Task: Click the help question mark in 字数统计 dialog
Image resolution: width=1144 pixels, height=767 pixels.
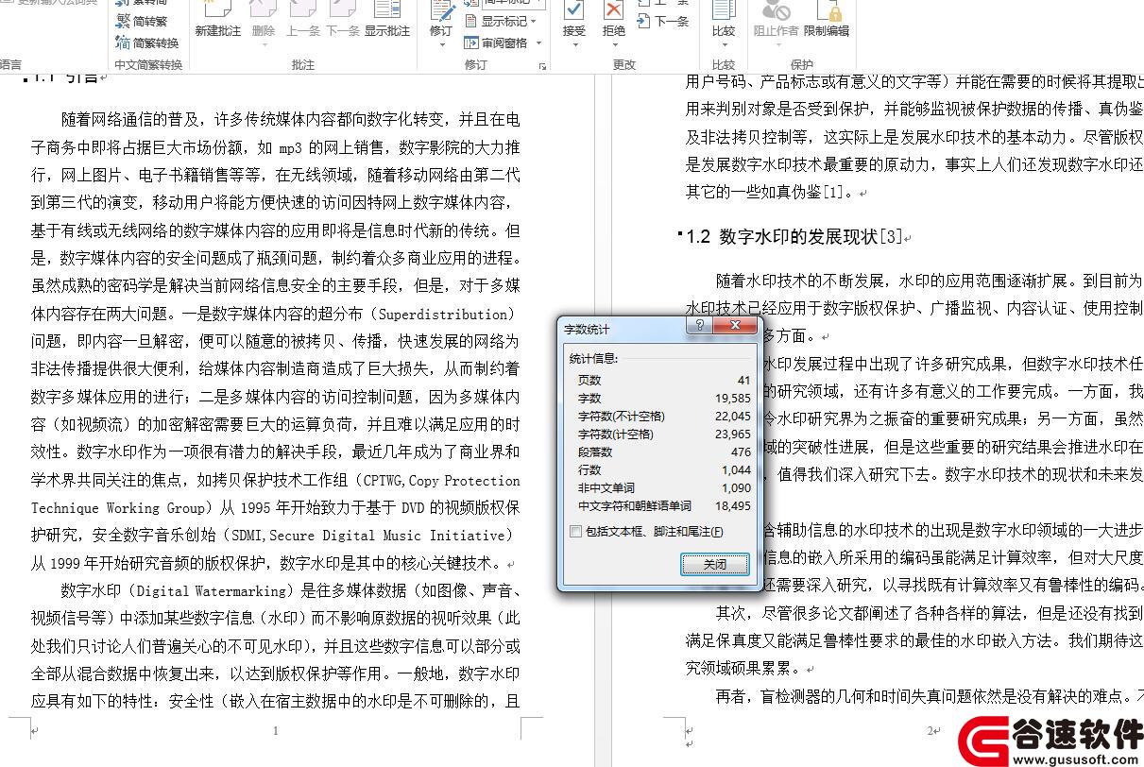Action: (x=699, y=325)
